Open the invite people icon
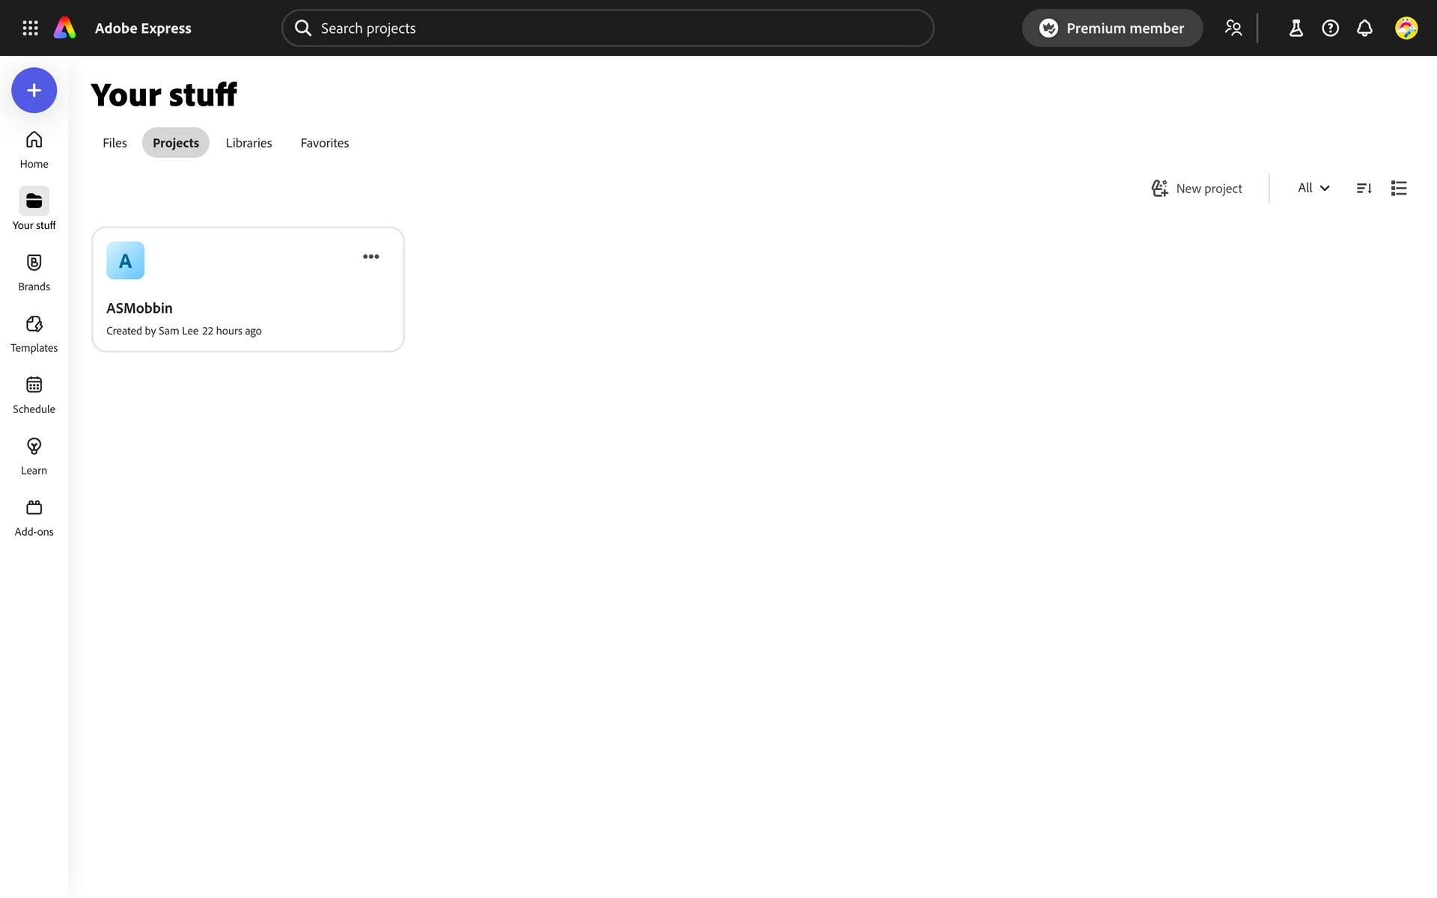 (x=1233, y=28)
